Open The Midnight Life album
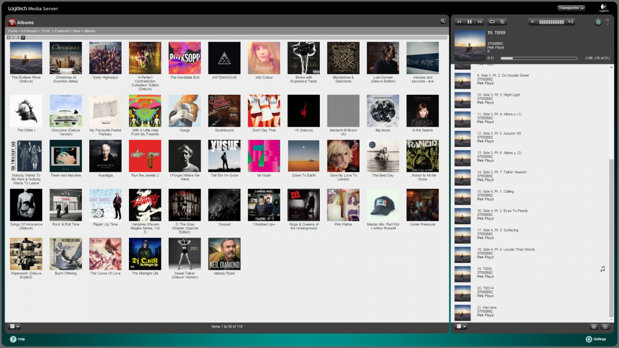Viewport: 619px width, 348px height. coord(145,254)
